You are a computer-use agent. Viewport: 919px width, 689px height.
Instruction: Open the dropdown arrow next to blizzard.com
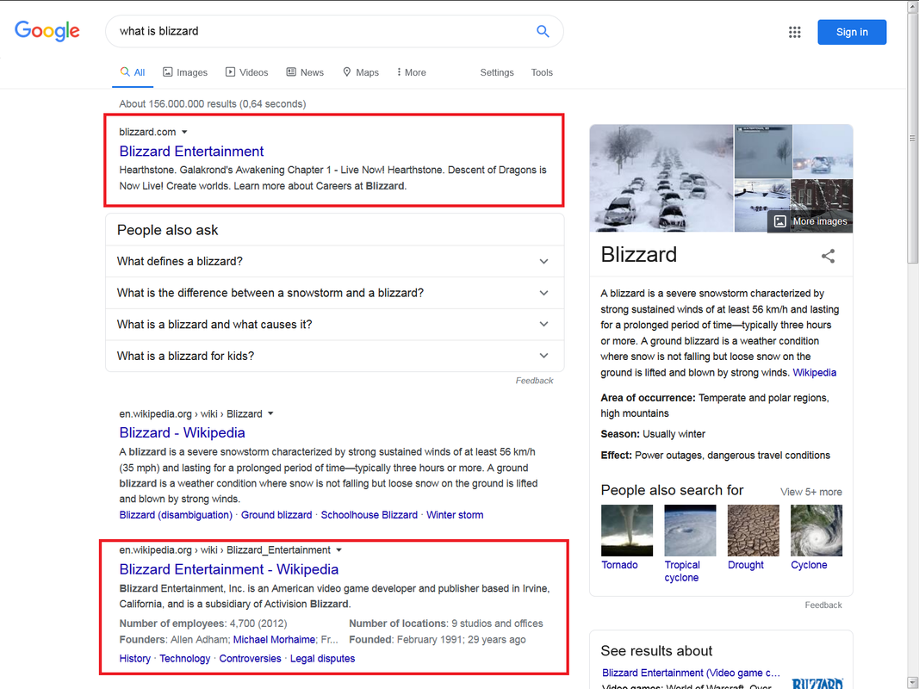pos(184,133)
